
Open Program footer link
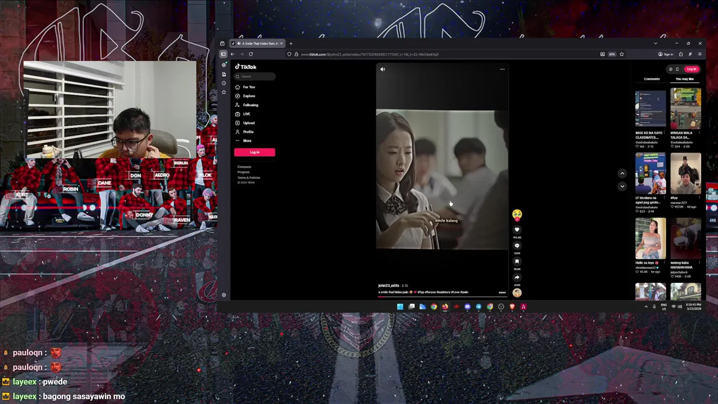[243, 172]
